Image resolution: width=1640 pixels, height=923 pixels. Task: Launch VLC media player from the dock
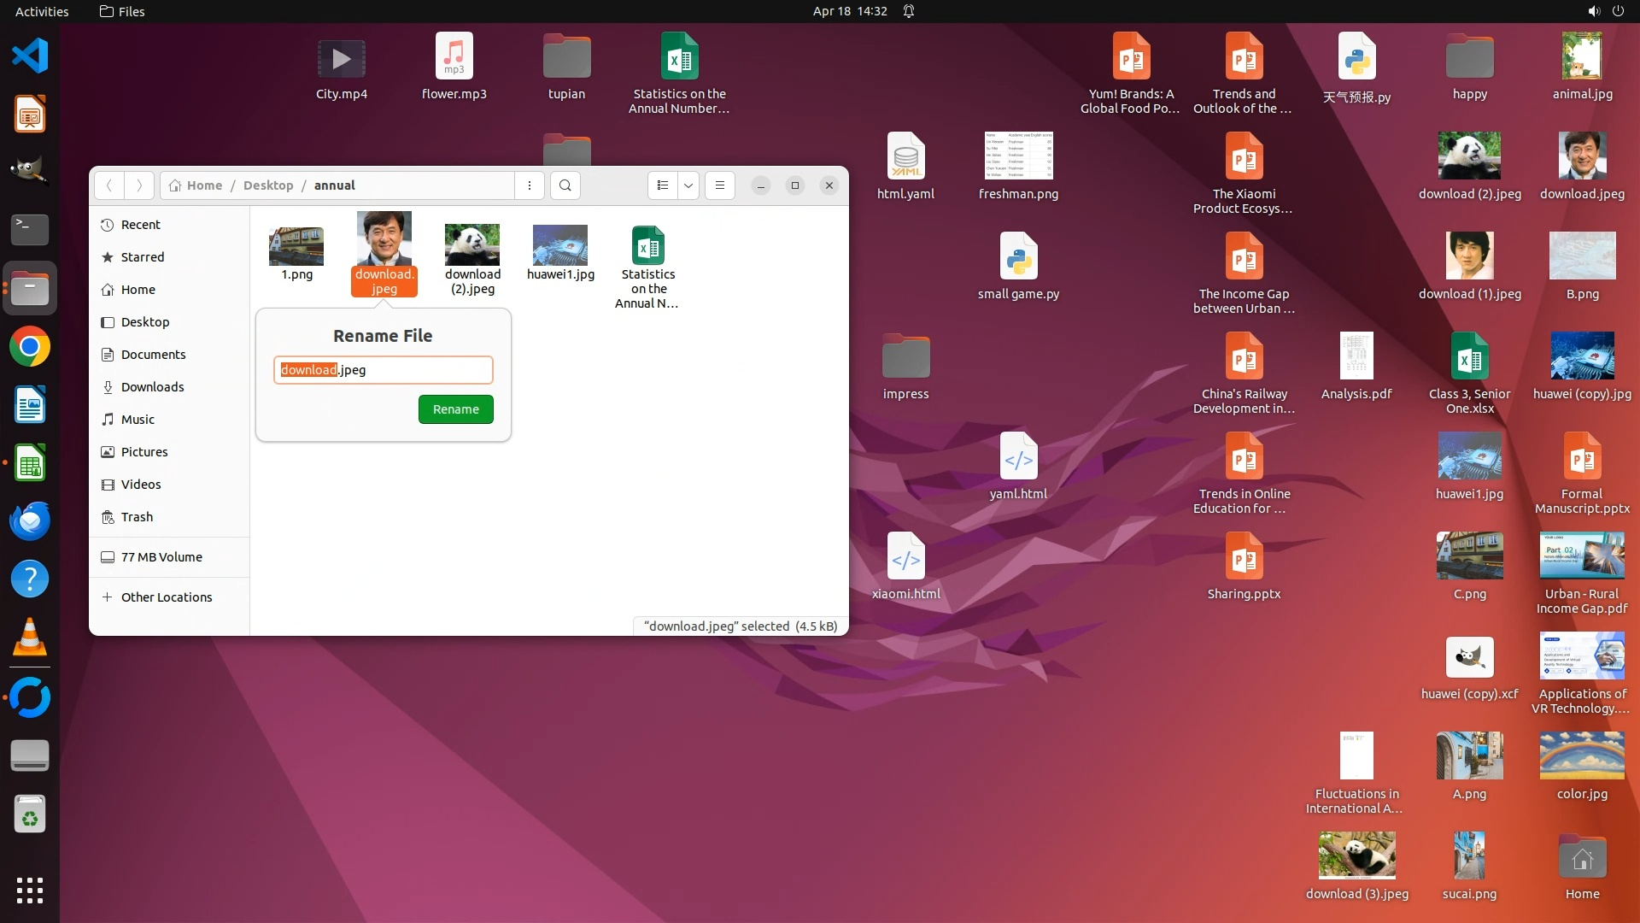pyautogui.click(x=30, y=638)
